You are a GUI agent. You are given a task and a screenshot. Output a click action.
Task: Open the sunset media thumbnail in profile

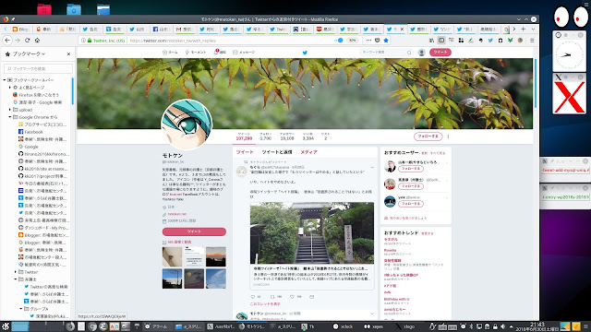[x=216, y=256]
